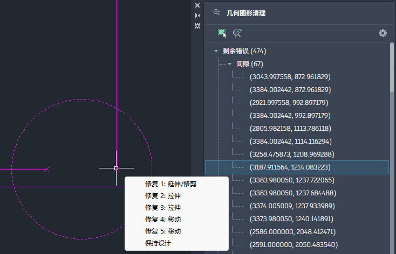Click the 剩余错误 (474) label
396x254 pixels.
coord(244,51)
